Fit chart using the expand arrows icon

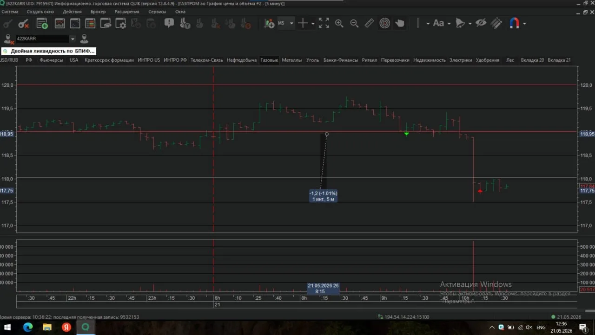pyautogui.click(x=324, y=23)
